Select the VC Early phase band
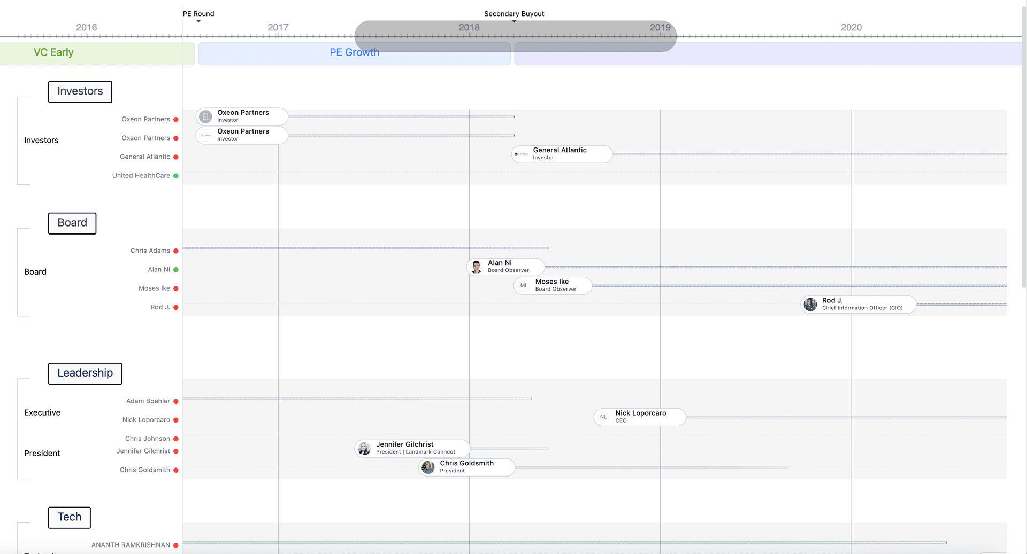 97,53
